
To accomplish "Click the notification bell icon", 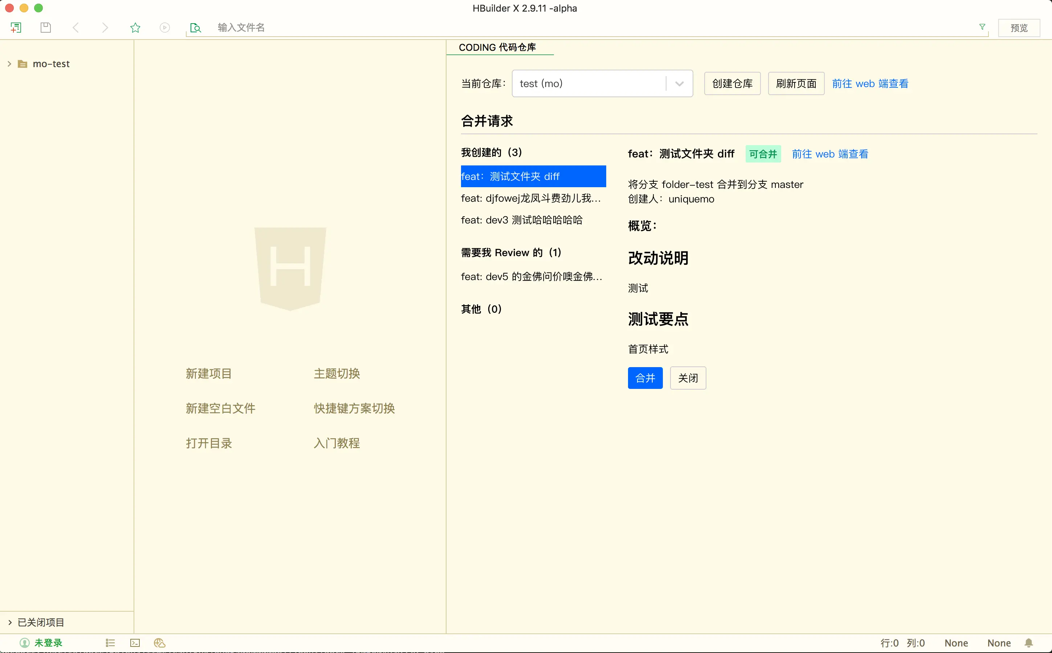I will 1029,642.
